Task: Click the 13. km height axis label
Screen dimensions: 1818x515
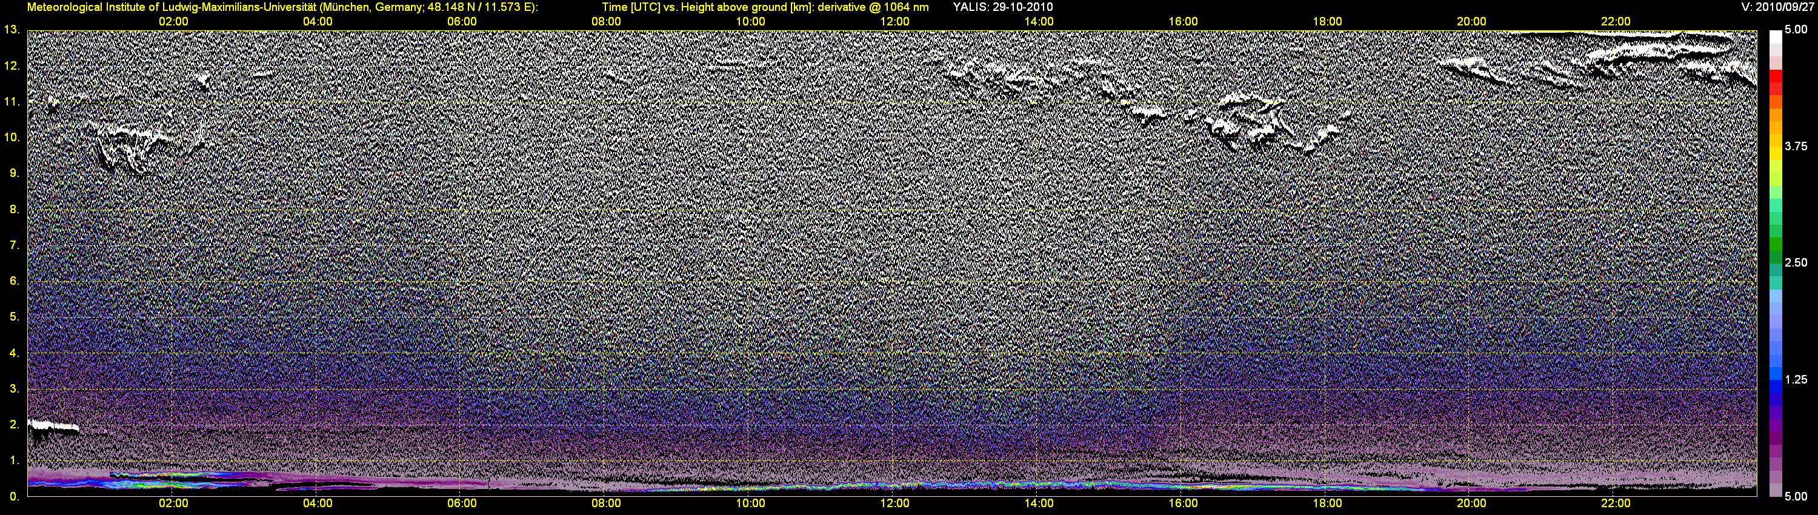Action: click(12, 30)
